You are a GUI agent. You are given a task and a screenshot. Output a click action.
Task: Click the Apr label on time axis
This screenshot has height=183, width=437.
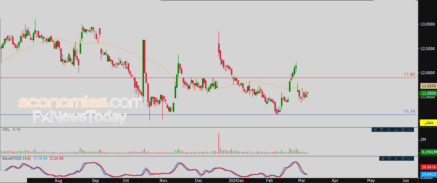(x=335, y=180)
